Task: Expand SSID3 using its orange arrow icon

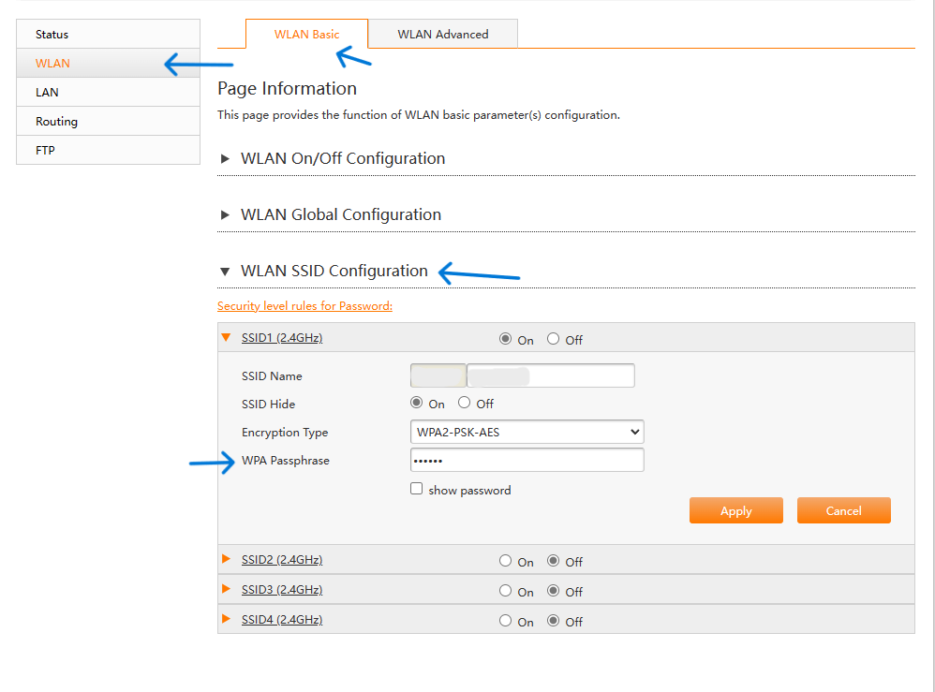Action: (x=226, y=590)
